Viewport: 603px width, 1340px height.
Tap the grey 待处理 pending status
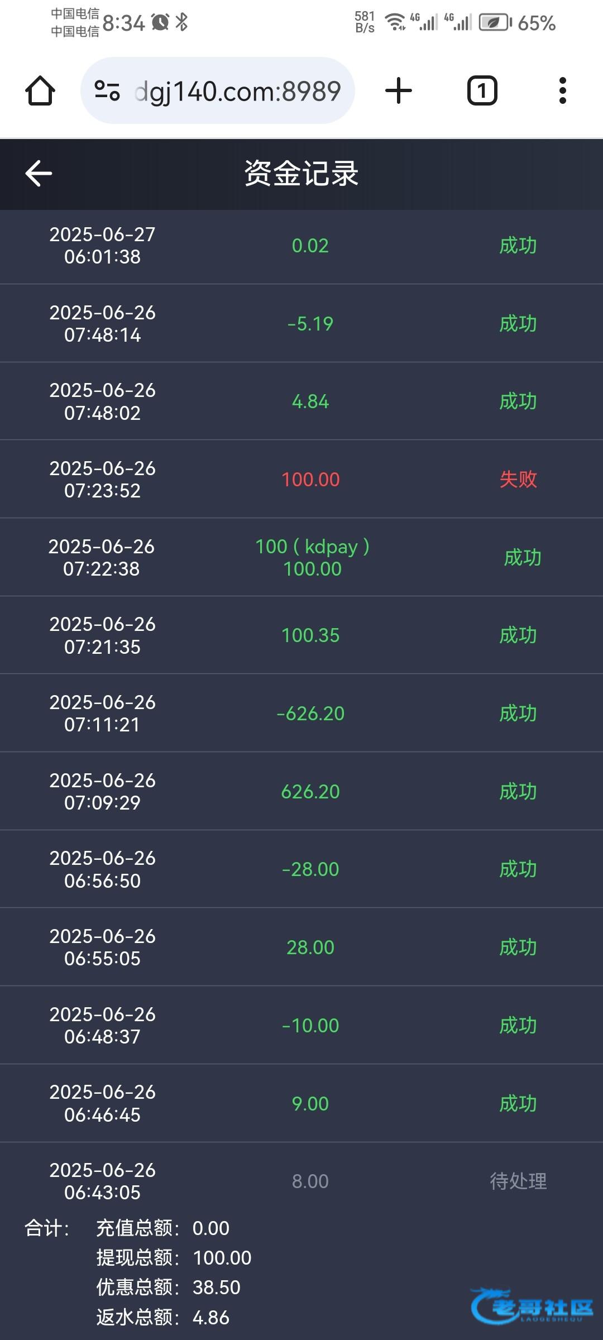(518, 1181)
